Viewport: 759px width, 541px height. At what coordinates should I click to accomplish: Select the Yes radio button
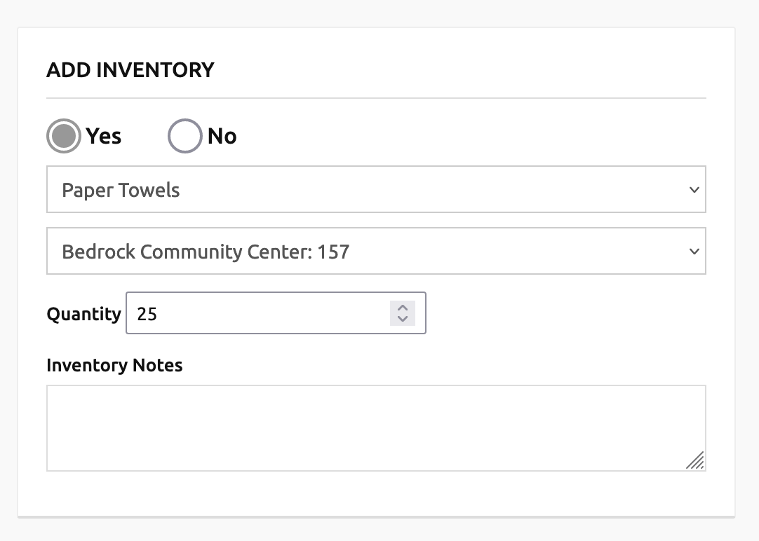click(63, 136)
